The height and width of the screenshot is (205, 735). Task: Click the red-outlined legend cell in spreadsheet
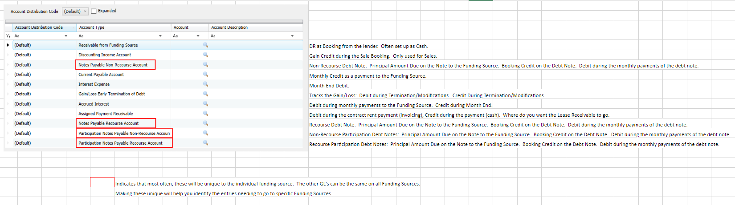(102, 182)
